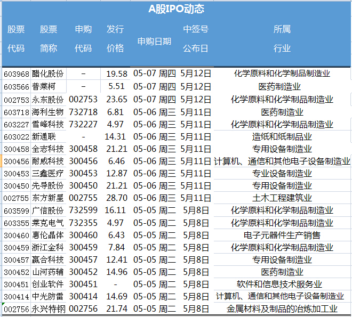
Task: Select subscription code cell 732718
Action: [x=83, y=112]
